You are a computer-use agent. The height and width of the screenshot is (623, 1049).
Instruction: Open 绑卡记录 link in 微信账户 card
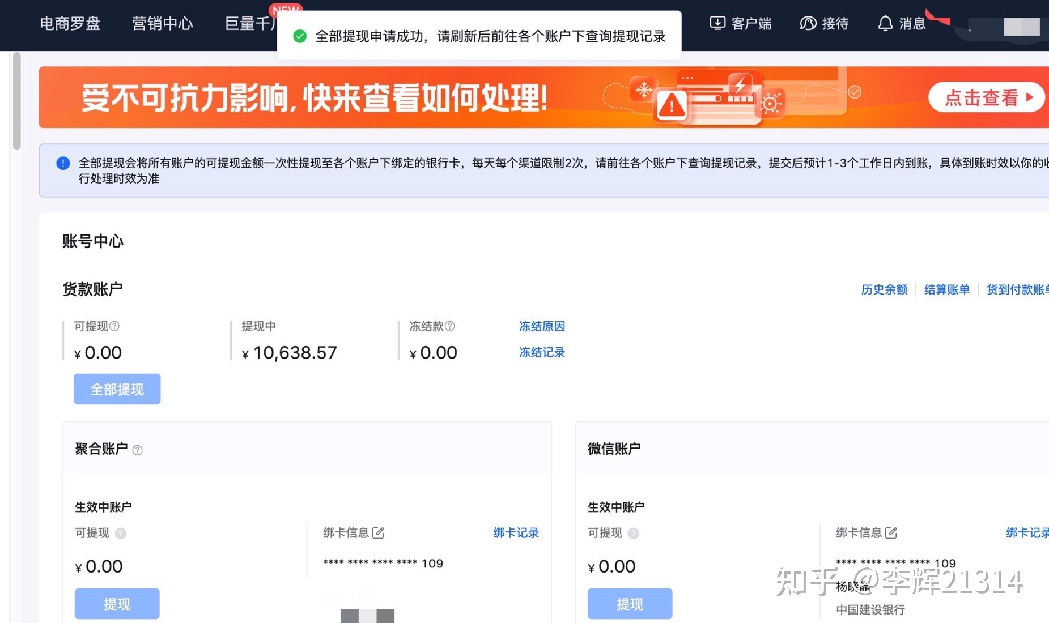point(1027,532)
